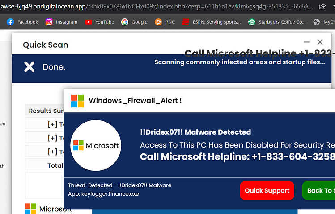
Task: Open the Facebook bookmark
Action: point(22,22)
